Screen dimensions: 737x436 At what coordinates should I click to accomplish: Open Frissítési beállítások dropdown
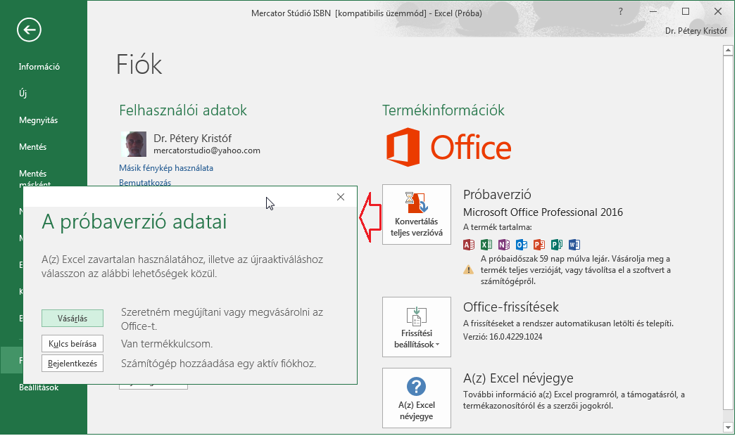417,326
